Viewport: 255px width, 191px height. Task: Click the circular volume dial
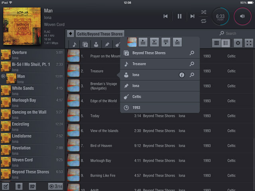(242, 16)
